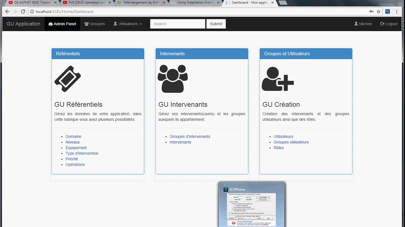Open the Chrome three-dot menu
405x227 pixels.
click(x=397, y=11)
